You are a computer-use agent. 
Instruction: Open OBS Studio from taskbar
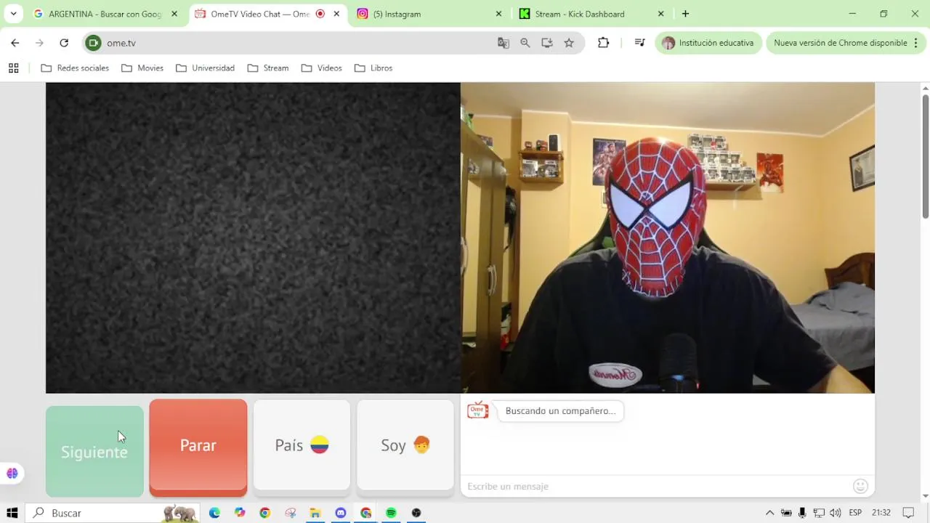pos(416,513)
